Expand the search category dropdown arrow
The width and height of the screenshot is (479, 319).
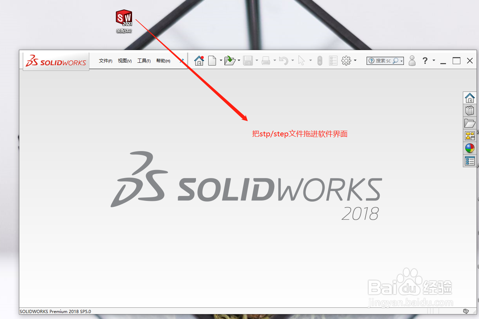401,61
